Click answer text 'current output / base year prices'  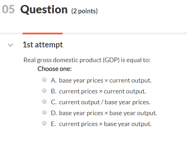(105, 102)
